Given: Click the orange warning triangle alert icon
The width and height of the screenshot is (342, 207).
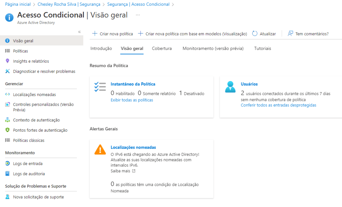Looking at the screenshot, I should [x=100, y=149].
